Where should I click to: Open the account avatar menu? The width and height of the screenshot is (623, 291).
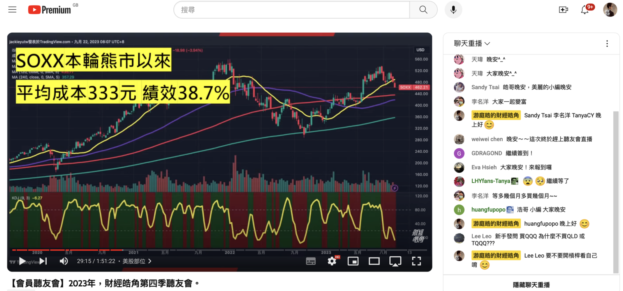point(610,10)
